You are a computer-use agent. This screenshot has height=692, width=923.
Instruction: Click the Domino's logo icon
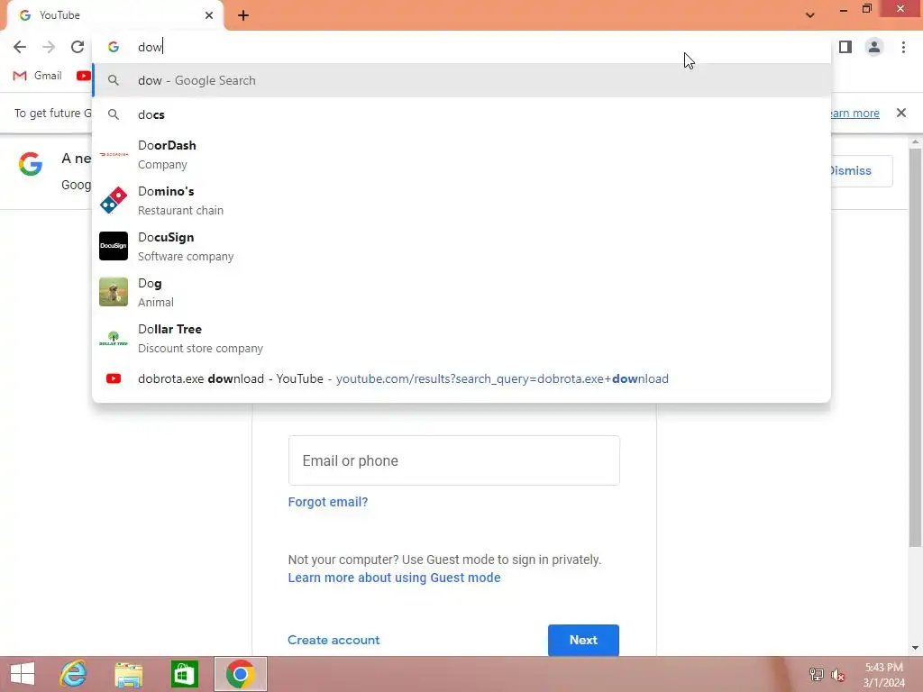pos(114,201)
